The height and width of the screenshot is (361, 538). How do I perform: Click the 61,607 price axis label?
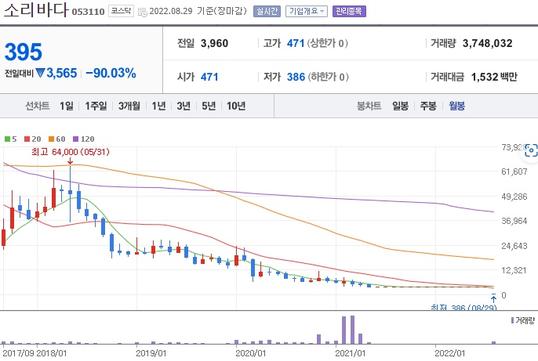[x=514, y=171]
